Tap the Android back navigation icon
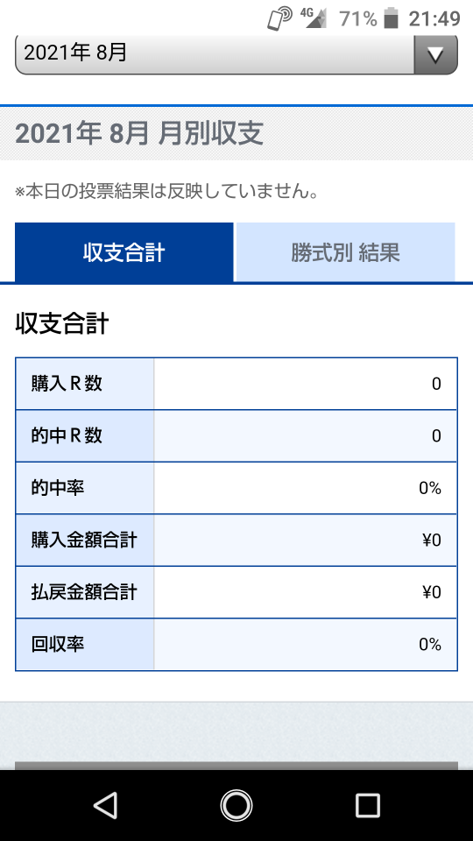The height and width of the screenshot is (841, 473). pyautogui.click(x=106, y=805)
